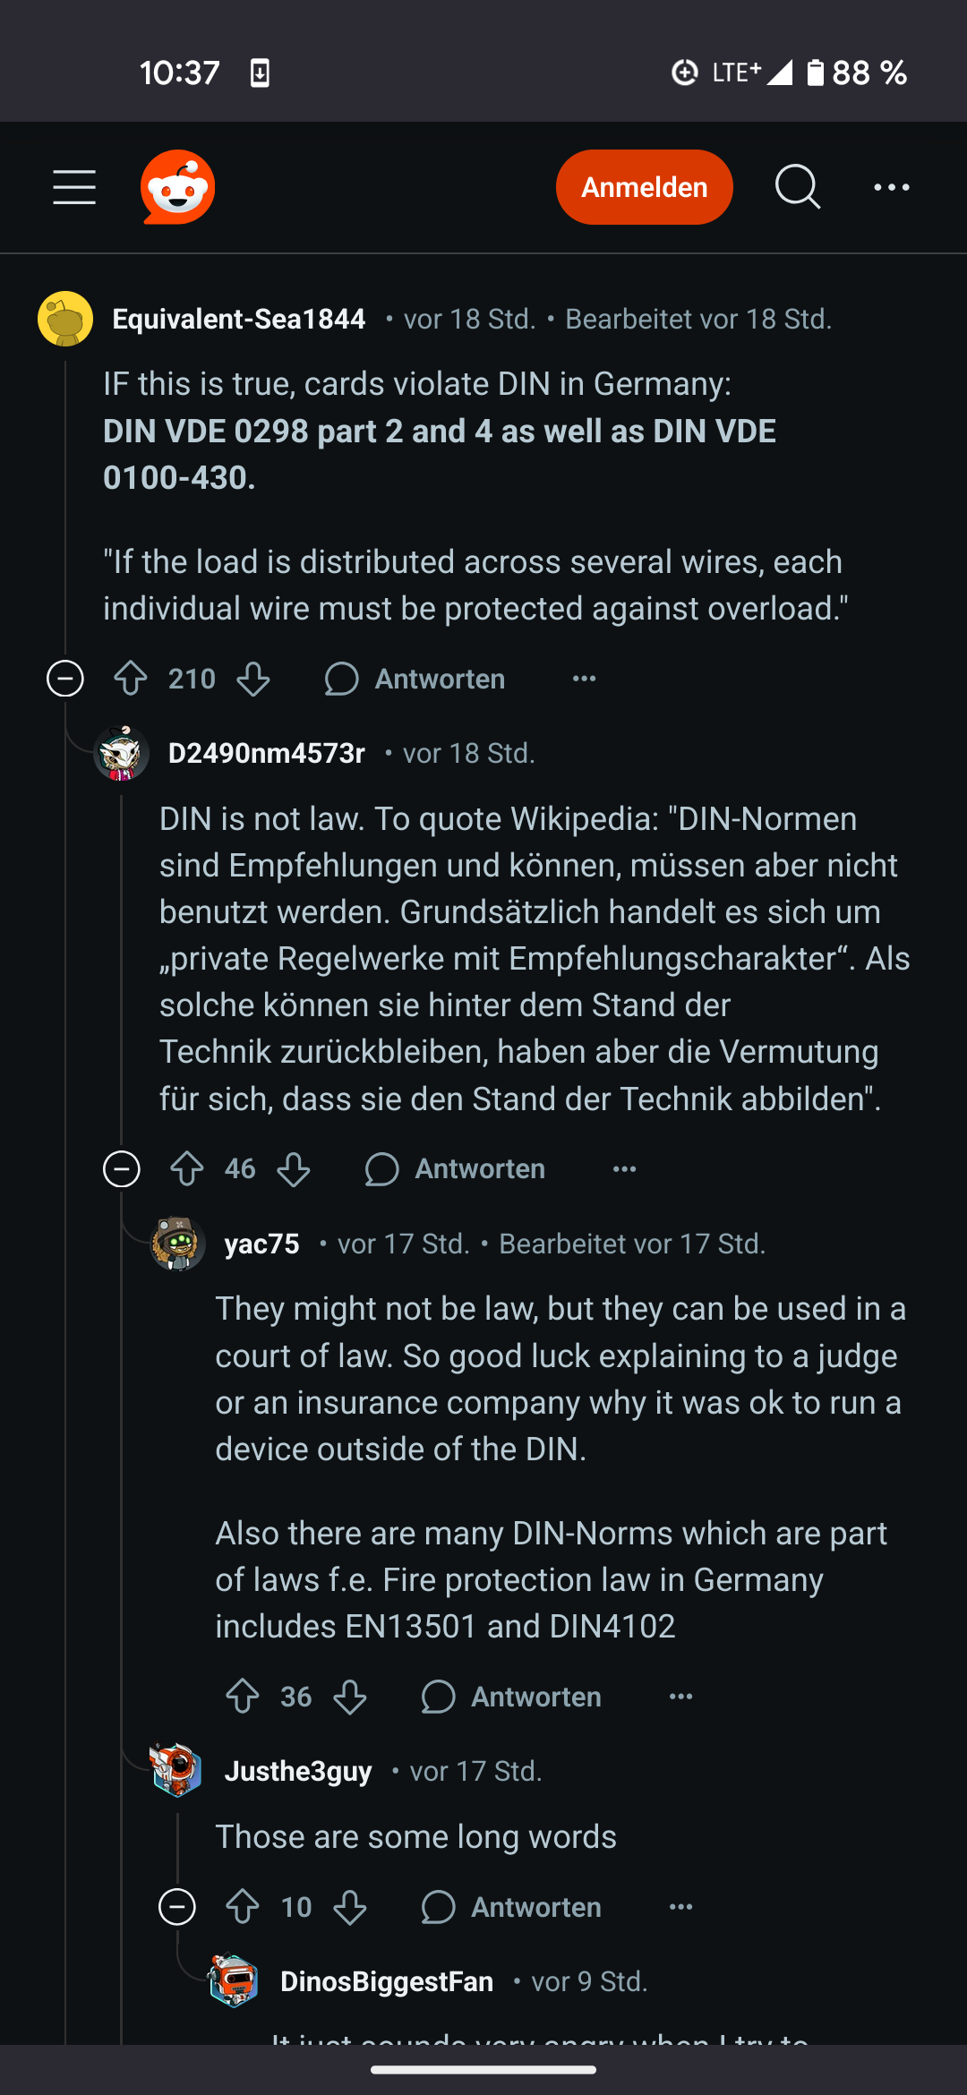Upvote Justhe3guy's comment
967x2095 pixels.
pos(243,1906)
